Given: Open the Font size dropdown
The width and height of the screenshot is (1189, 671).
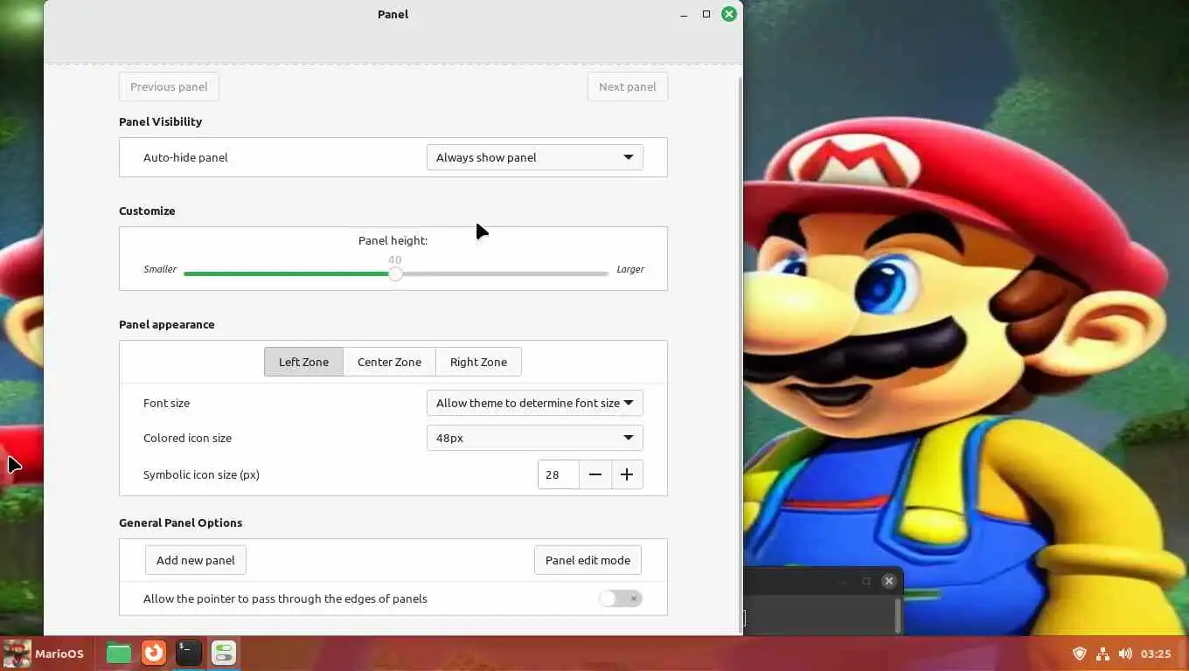Looking at the screenshot, I should pos(535,403).
